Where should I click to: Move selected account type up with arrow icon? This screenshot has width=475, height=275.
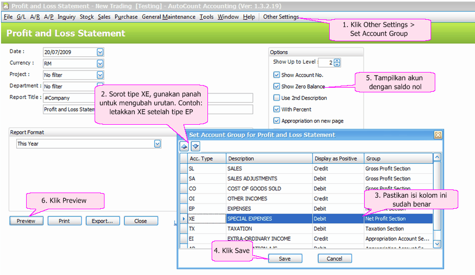tap(184, 147)
